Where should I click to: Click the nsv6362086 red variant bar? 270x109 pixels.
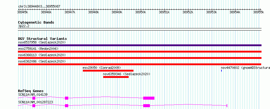[140, 64]
